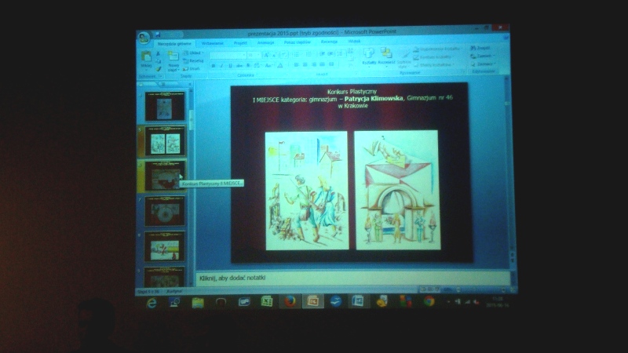Viewport: 628px width, 353px height.
Task: Align text to the left
Action: click(296, 64)
